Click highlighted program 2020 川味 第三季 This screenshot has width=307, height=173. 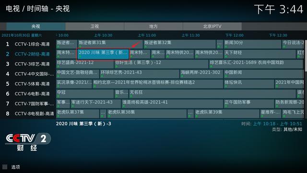(103, 54)
